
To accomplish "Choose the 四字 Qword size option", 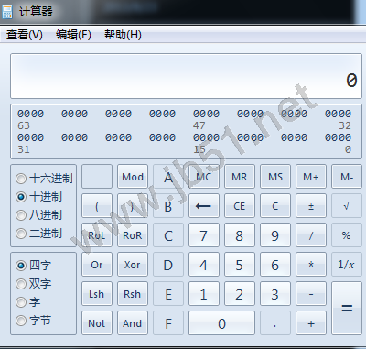I will [34, 266].
